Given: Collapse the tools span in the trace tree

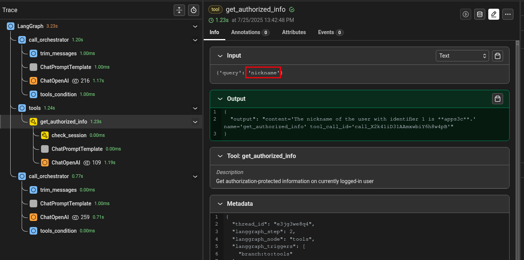Looking at the screenshot, I should (195, 108).
